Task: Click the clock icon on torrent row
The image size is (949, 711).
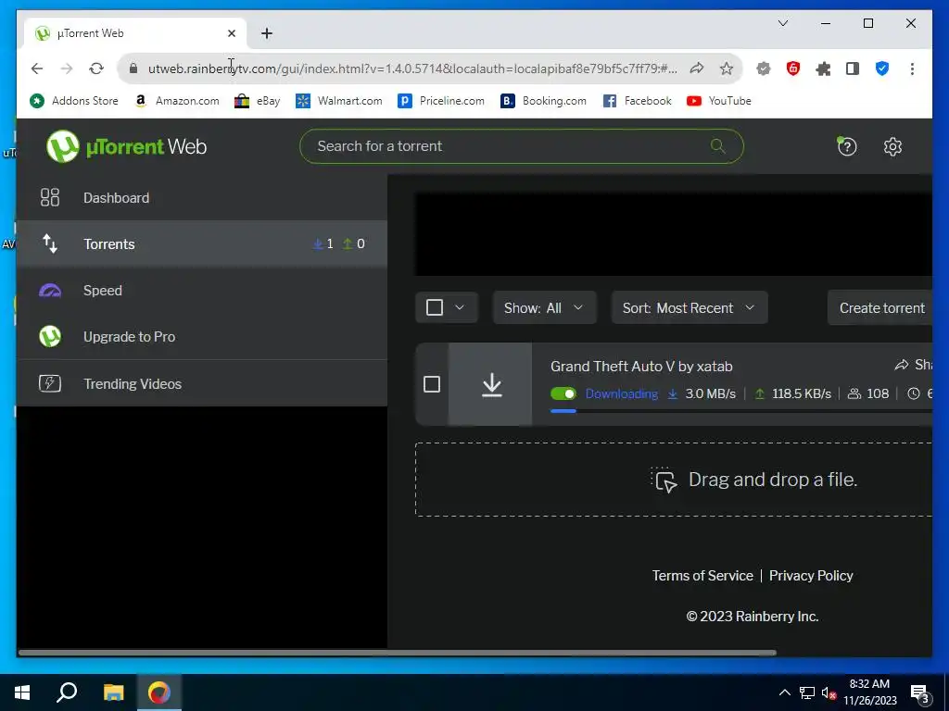Action: (x=914, y=393)
